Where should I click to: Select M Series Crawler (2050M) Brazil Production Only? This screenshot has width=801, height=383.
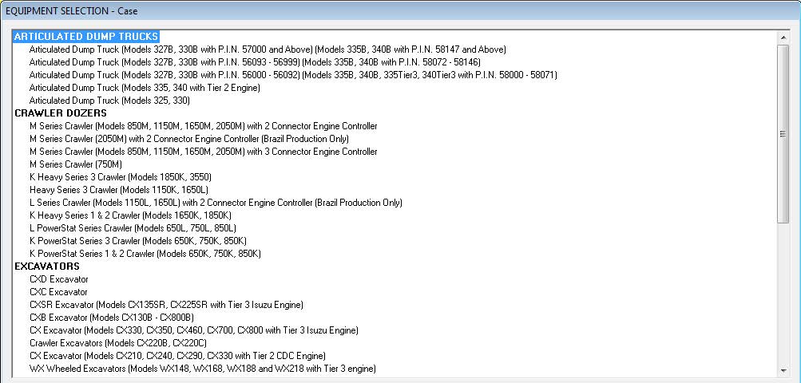189,139
